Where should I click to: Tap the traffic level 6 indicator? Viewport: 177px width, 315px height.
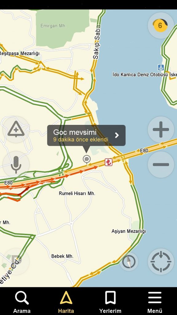[x=161, y=25]
